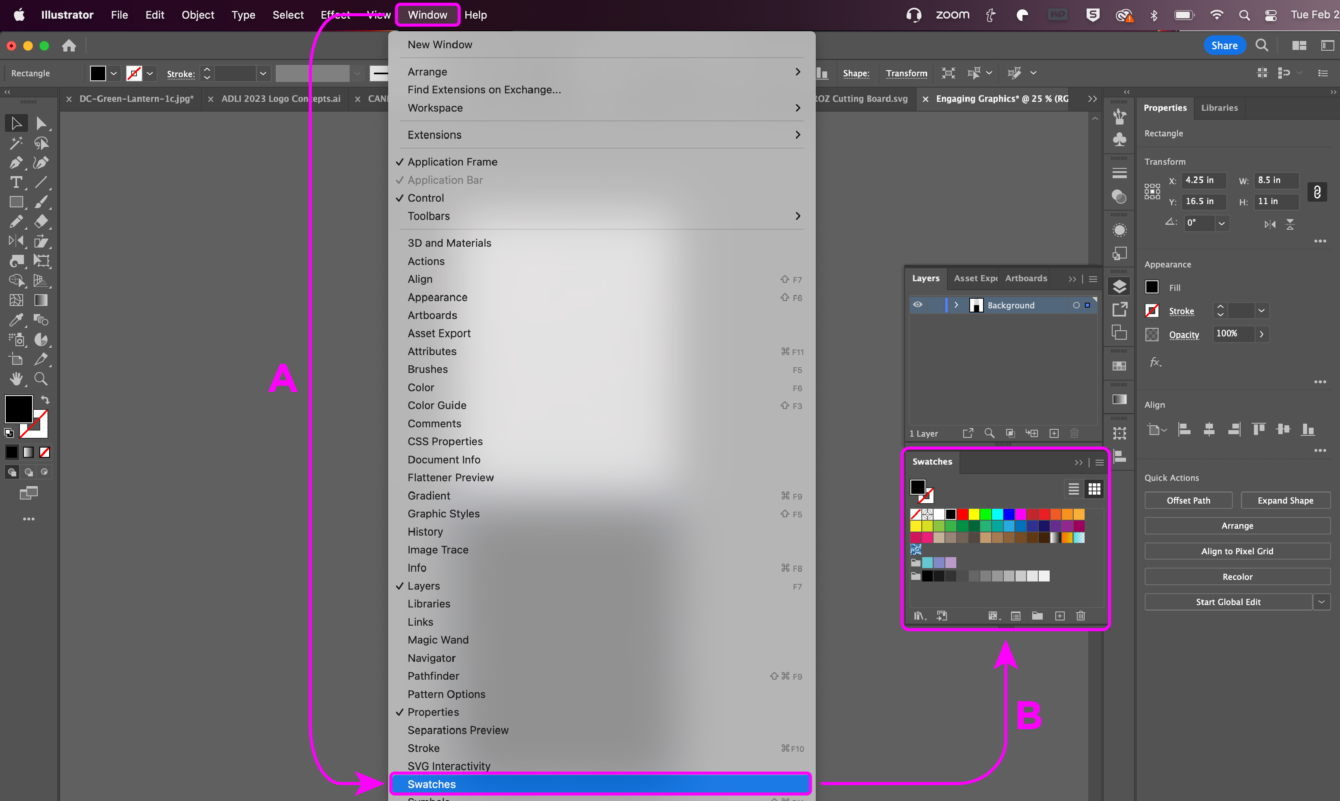Switch Swatches panel to list view

[1073, 489]
